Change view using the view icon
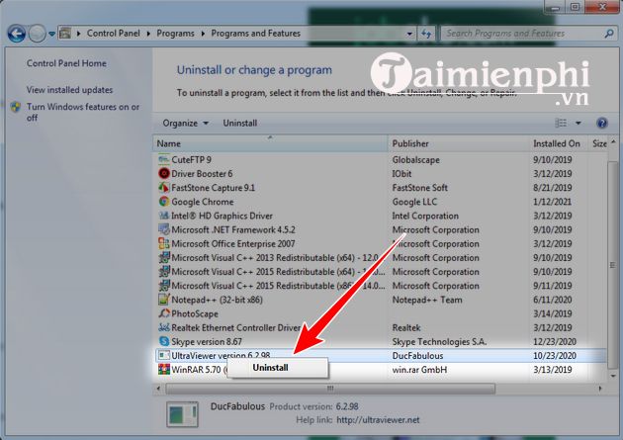623x440 pixels. 561,124
